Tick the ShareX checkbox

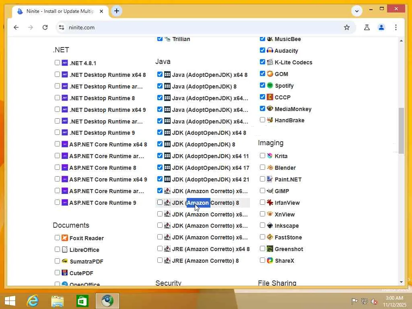tap(262, 260)
